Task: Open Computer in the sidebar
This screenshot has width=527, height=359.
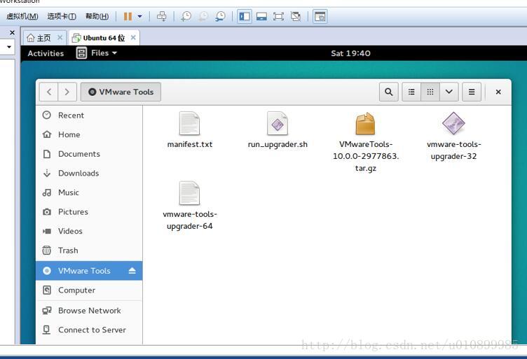Action: 89,290
